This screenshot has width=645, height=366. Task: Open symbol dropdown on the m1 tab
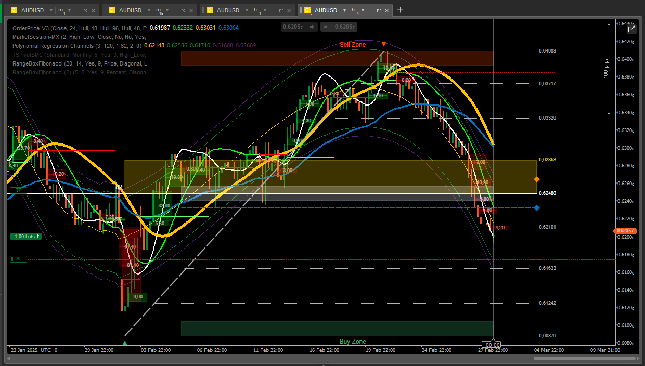point(50,10)
